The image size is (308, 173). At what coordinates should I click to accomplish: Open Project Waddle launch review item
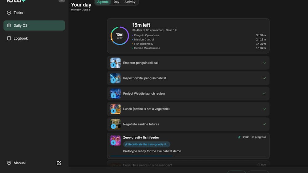[188, 94]
